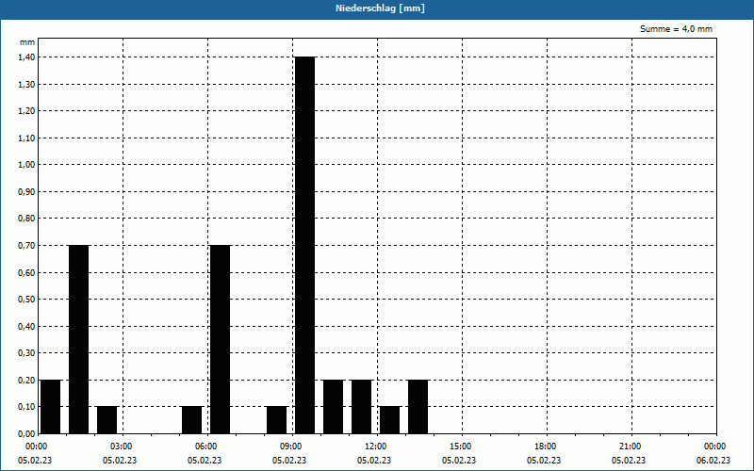Click the 0,60 y-axis value
This screenshot has height=471, width=754.
tap(26, 272)
